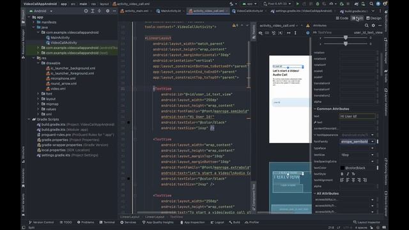Open TODO tool window
The height and width of the screenshot is (230, 409).
click(66, 222)
